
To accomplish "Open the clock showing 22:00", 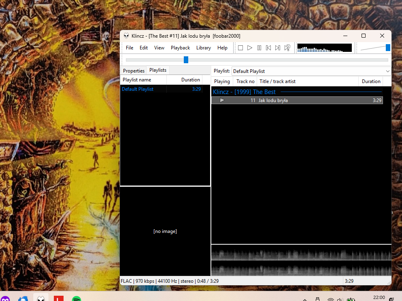I will [379, 297].
